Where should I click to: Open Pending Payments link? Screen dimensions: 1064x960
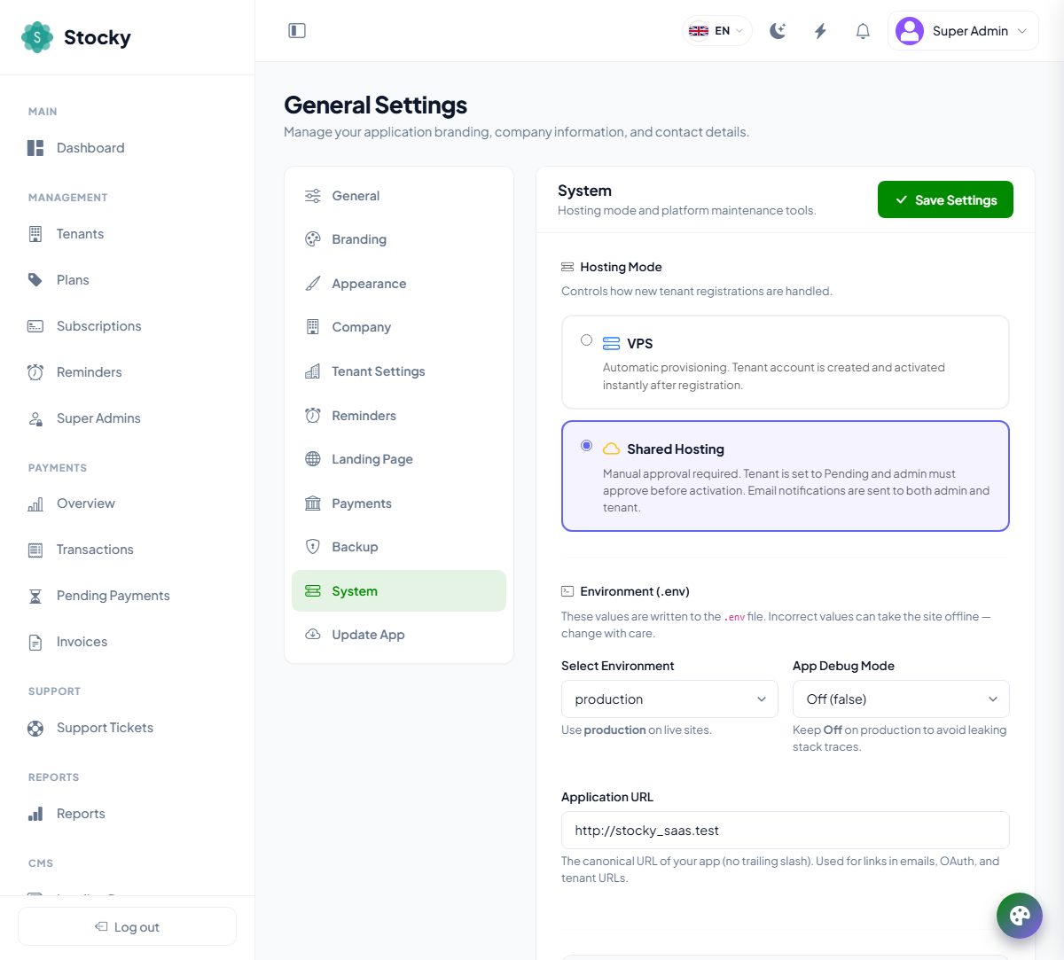pos(127,596)
